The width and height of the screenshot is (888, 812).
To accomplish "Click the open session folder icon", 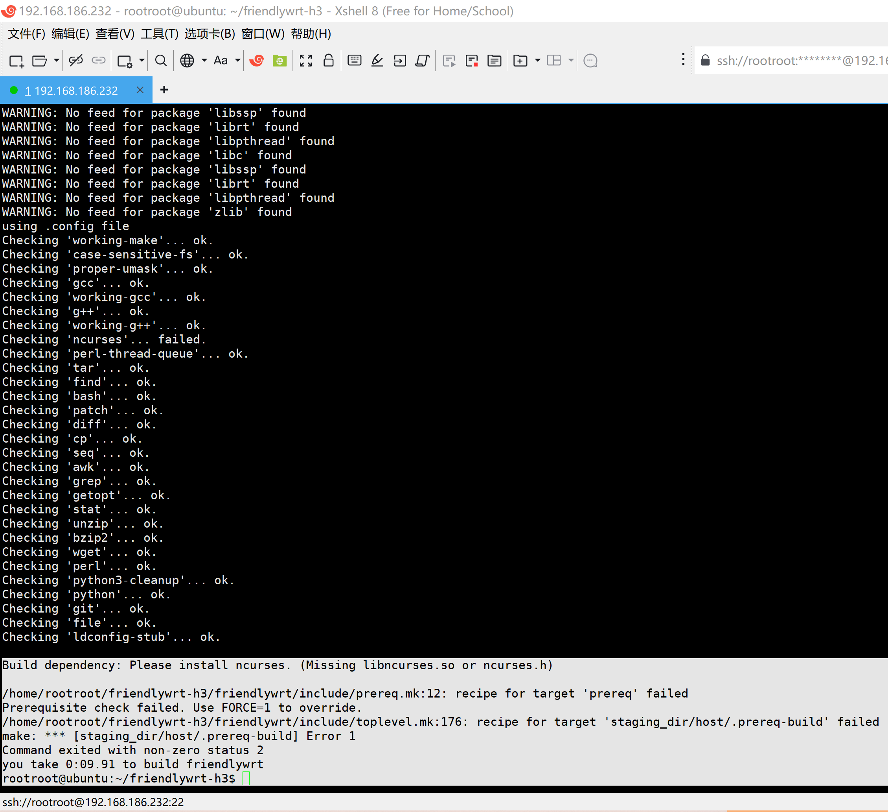I will pyautogui.click(x=40, y=61).
